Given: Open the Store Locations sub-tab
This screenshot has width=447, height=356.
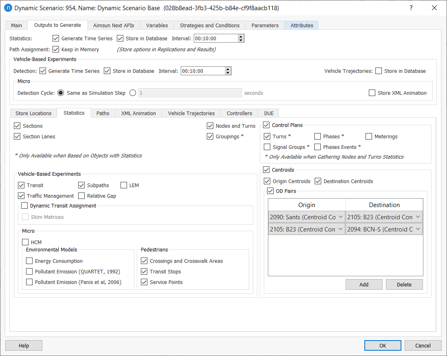Looking at the screenshot, I should pos(33,113).
